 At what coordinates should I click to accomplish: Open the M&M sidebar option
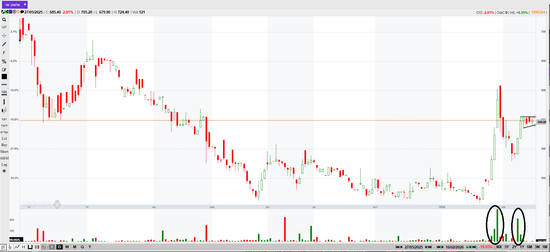4,158
